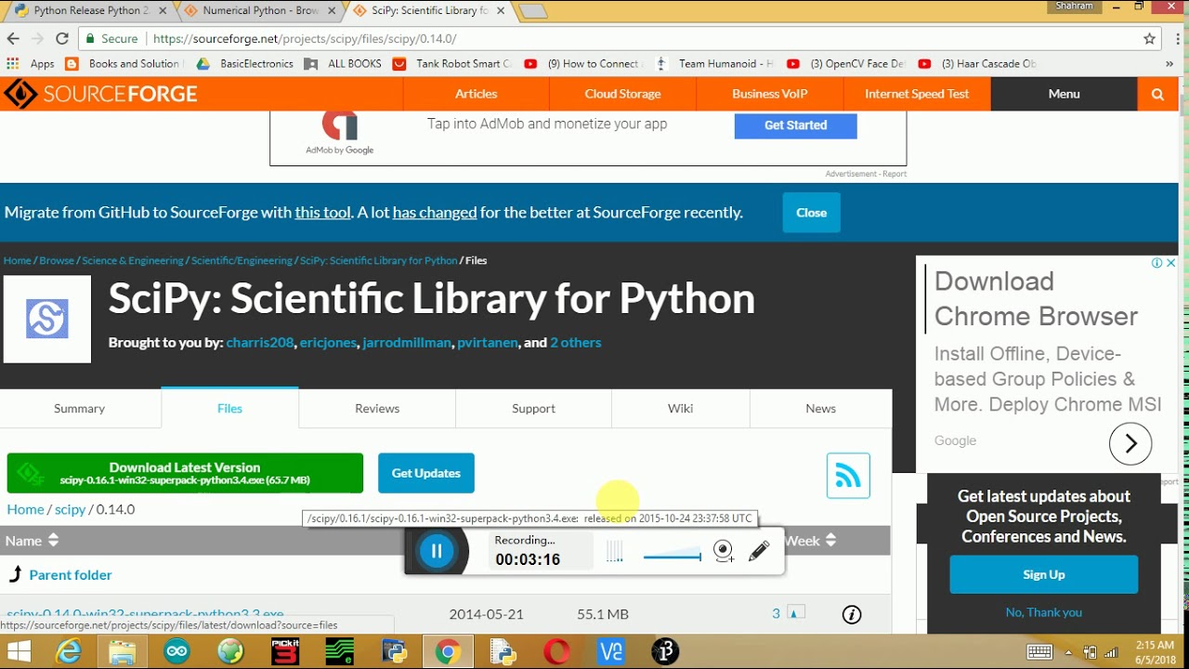
Task: Expand the weekly downloads chart toggle
Action: tap(795, 613)
